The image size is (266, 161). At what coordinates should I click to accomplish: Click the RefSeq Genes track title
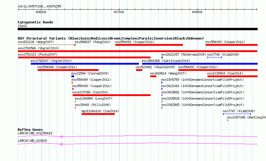pos(30,130)
